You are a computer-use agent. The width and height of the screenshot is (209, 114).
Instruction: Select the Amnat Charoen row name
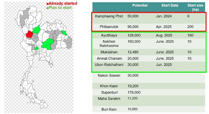110,58
